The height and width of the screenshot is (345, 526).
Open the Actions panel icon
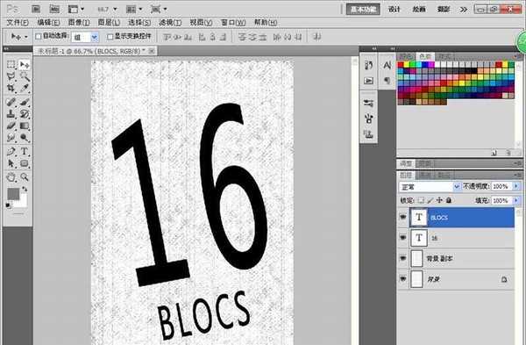369,81
